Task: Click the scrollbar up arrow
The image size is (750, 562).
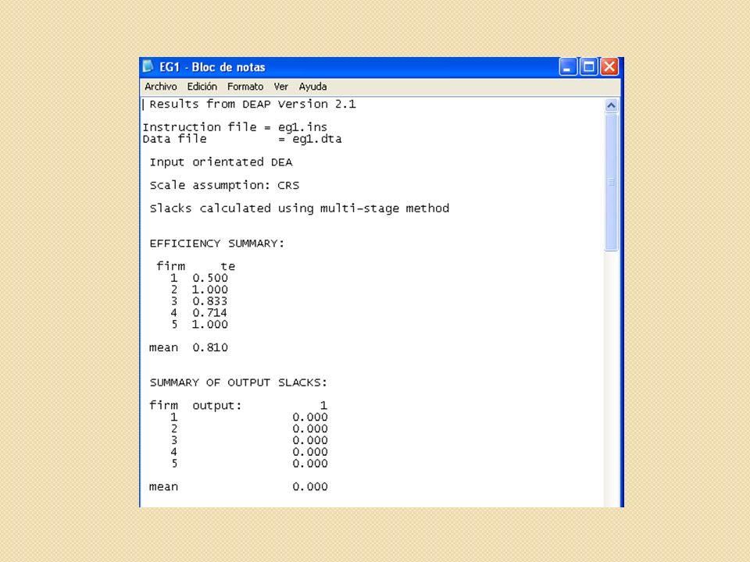Action: (611, 105)
